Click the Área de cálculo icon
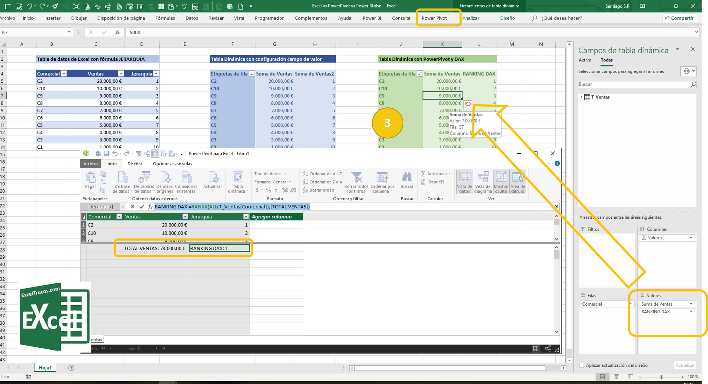The image size is (708, 384). [518, 182]
